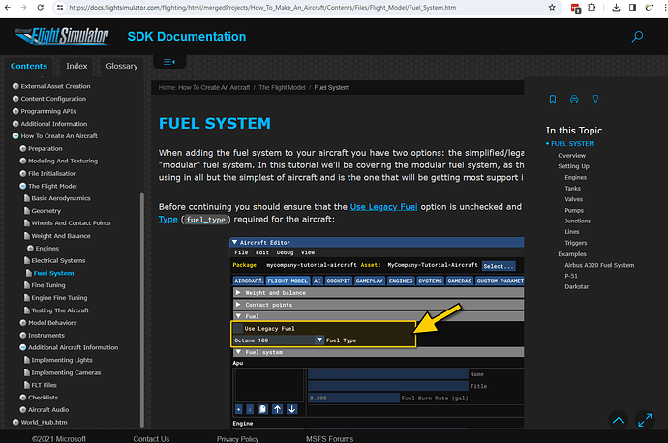
Task: Expand Content Configuration node
Action: (x=15, y=99)
